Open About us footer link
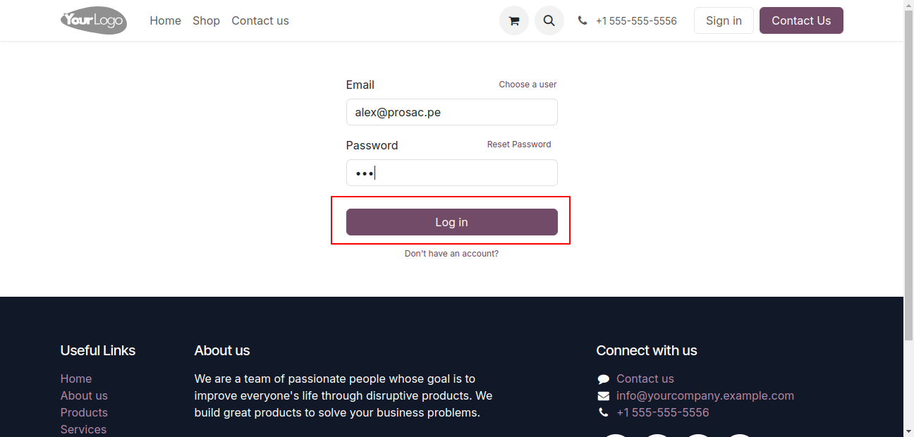 point(84,395)
